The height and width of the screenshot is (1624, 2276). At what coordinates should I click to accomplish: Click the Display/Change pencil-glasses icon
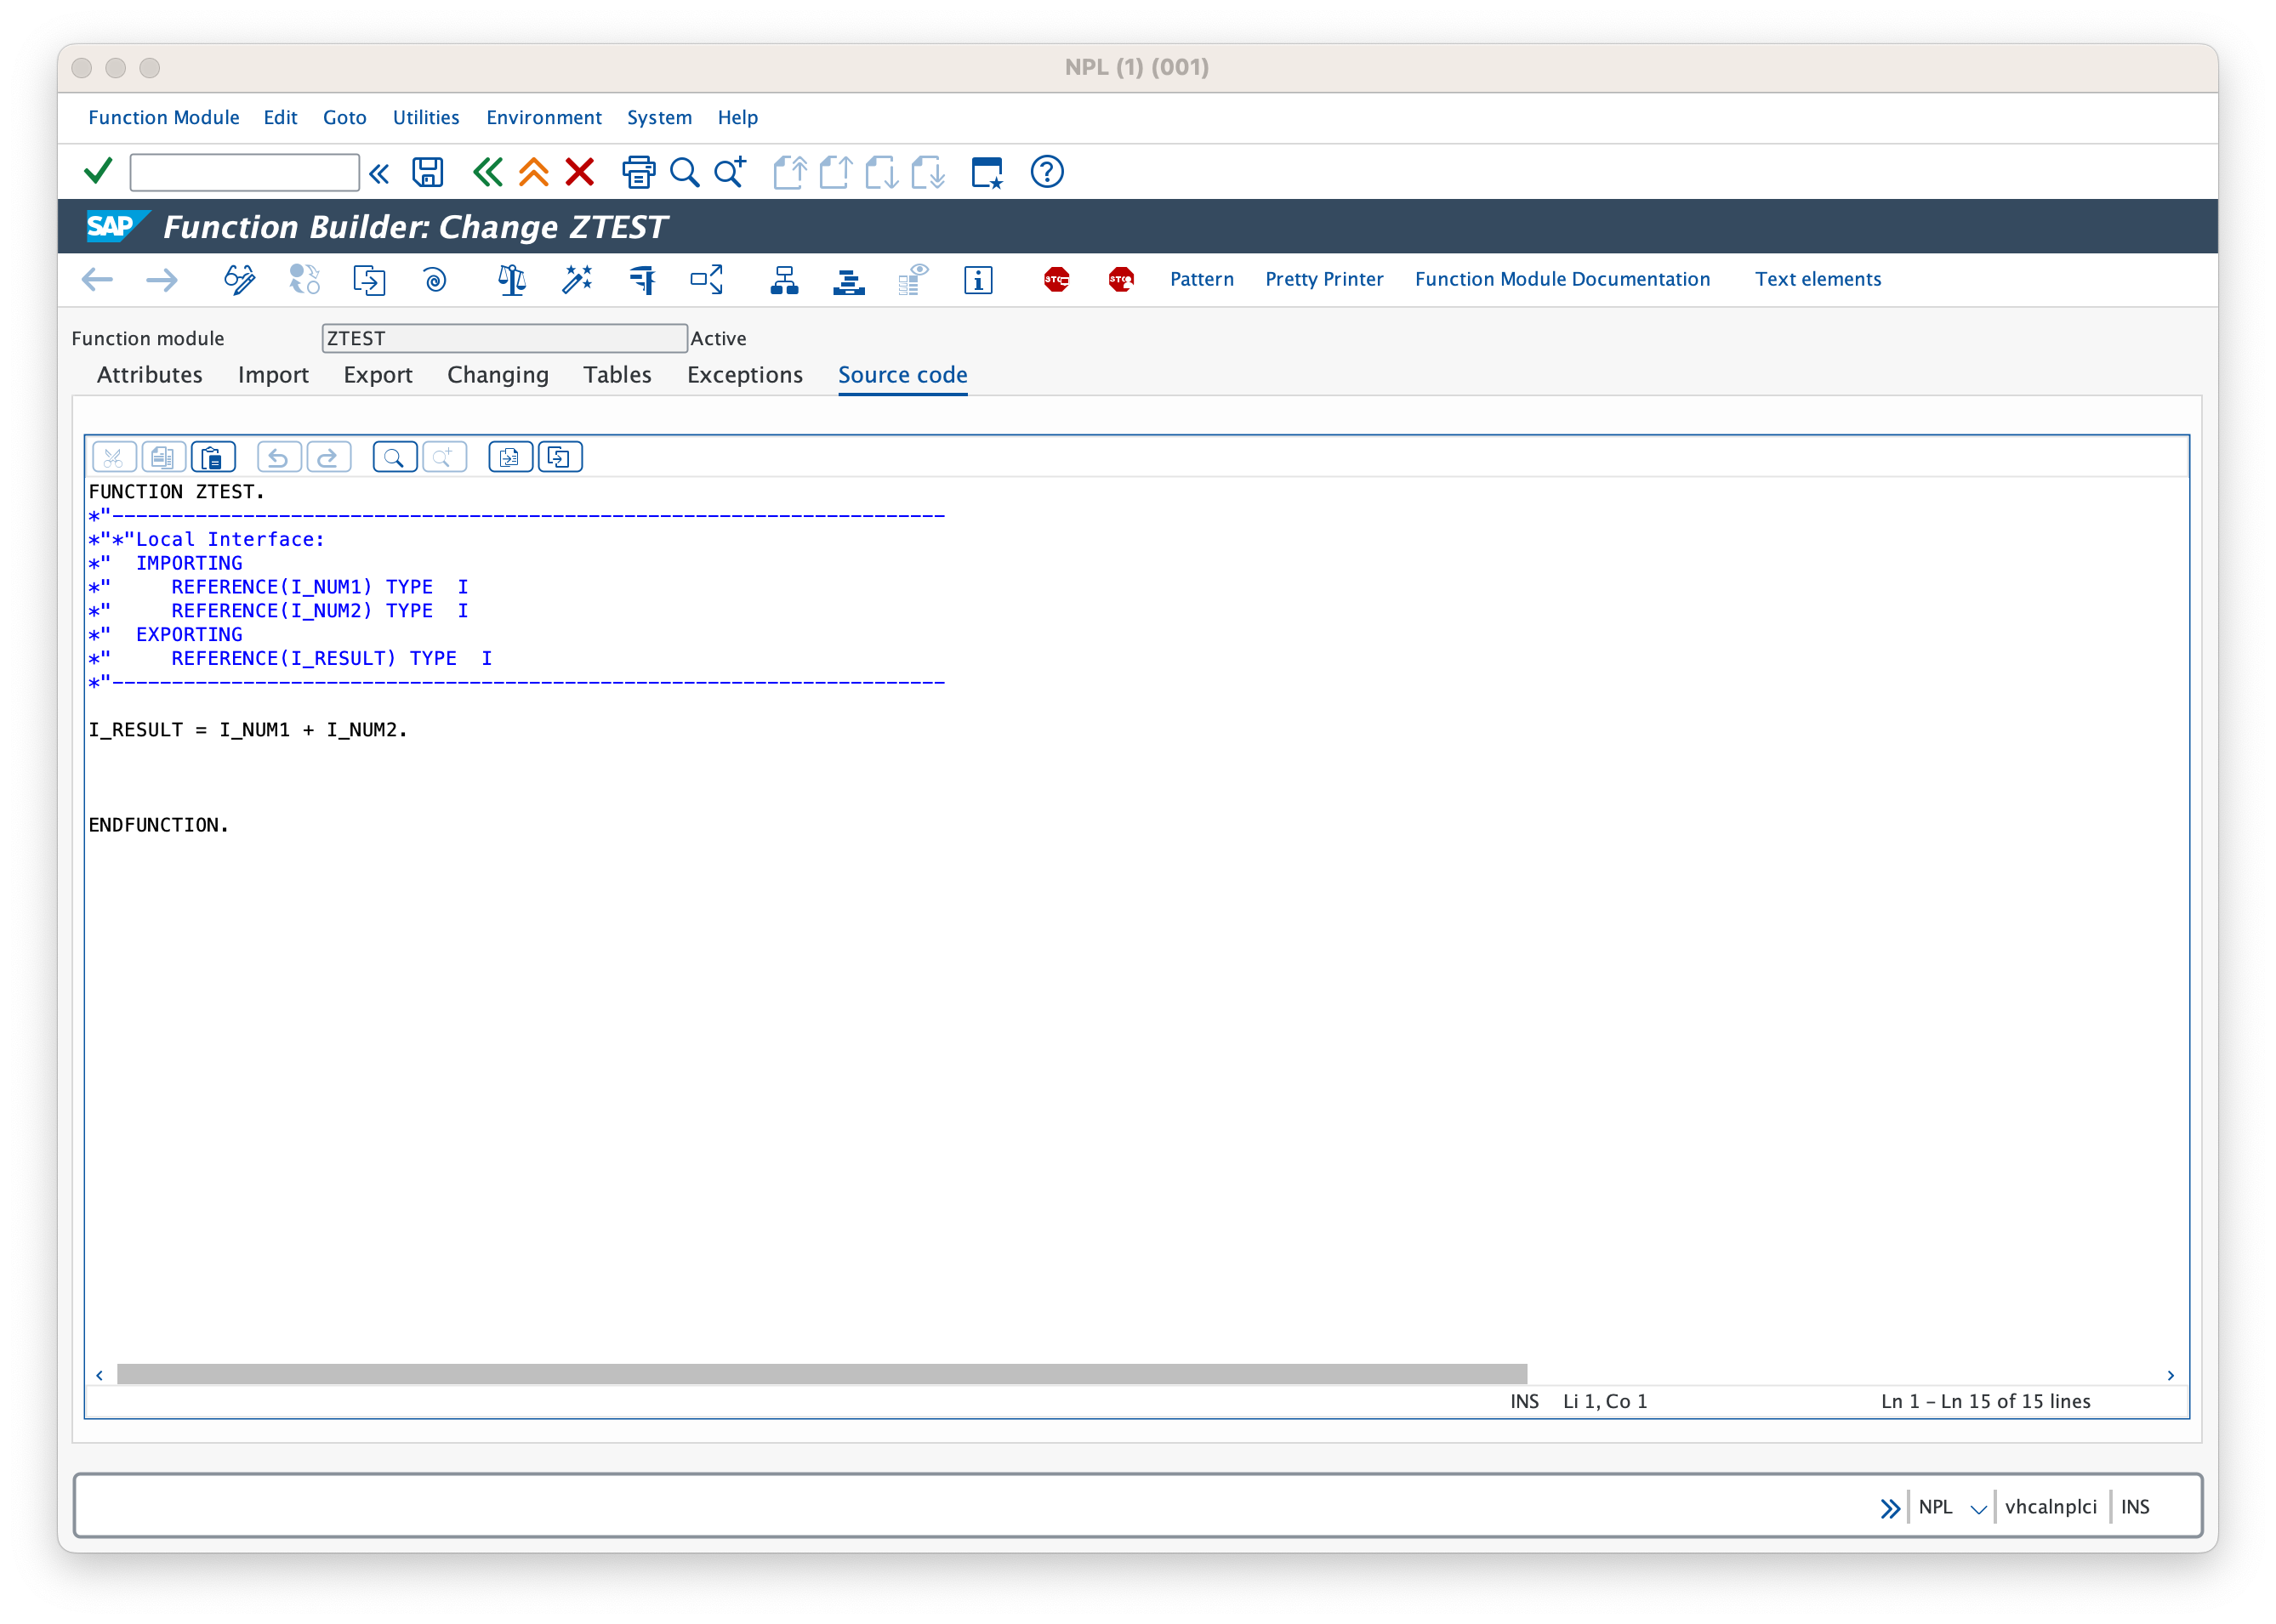[239, 279]
